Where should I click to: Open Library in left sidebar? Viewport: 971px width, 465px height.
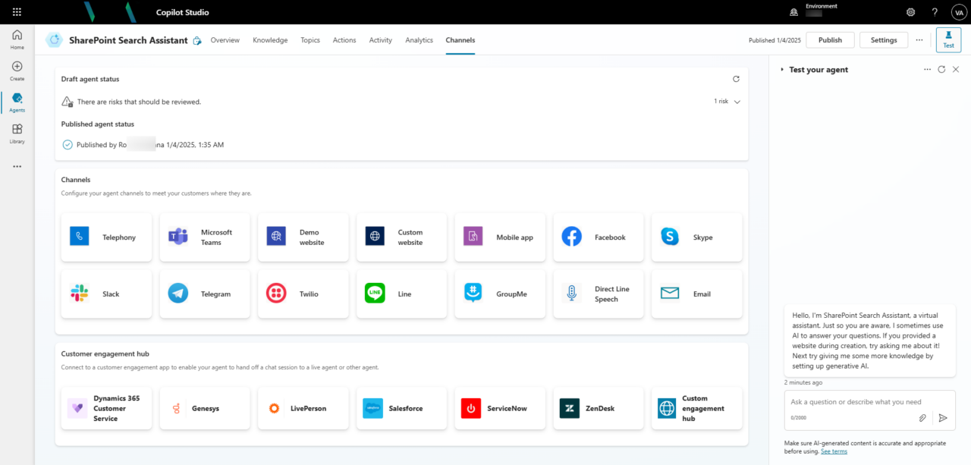tap(17, 134)
